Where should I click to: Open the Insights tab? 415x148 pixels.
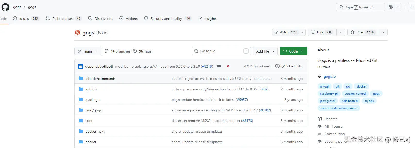[x=207, y=19]
